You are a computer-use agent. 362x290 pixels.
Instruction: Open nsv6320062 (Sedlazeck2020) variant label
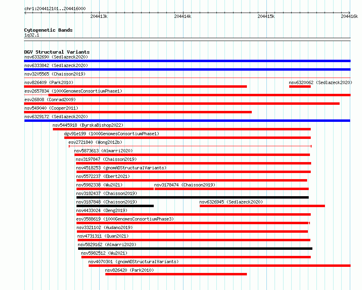point(321,82)
